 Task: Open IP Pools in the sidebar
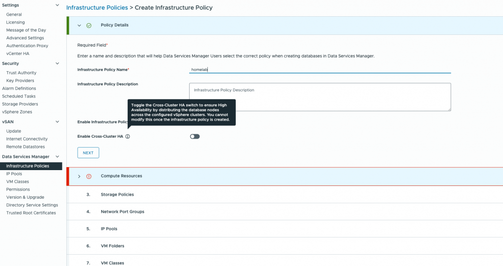coord(14,174)
